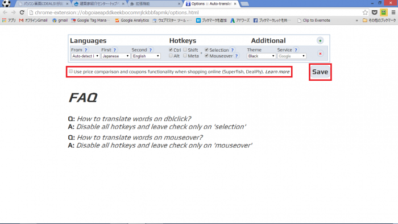Viewport: 398px width, 224px height.
Task: Reload the options page
Action: [22, 13]
